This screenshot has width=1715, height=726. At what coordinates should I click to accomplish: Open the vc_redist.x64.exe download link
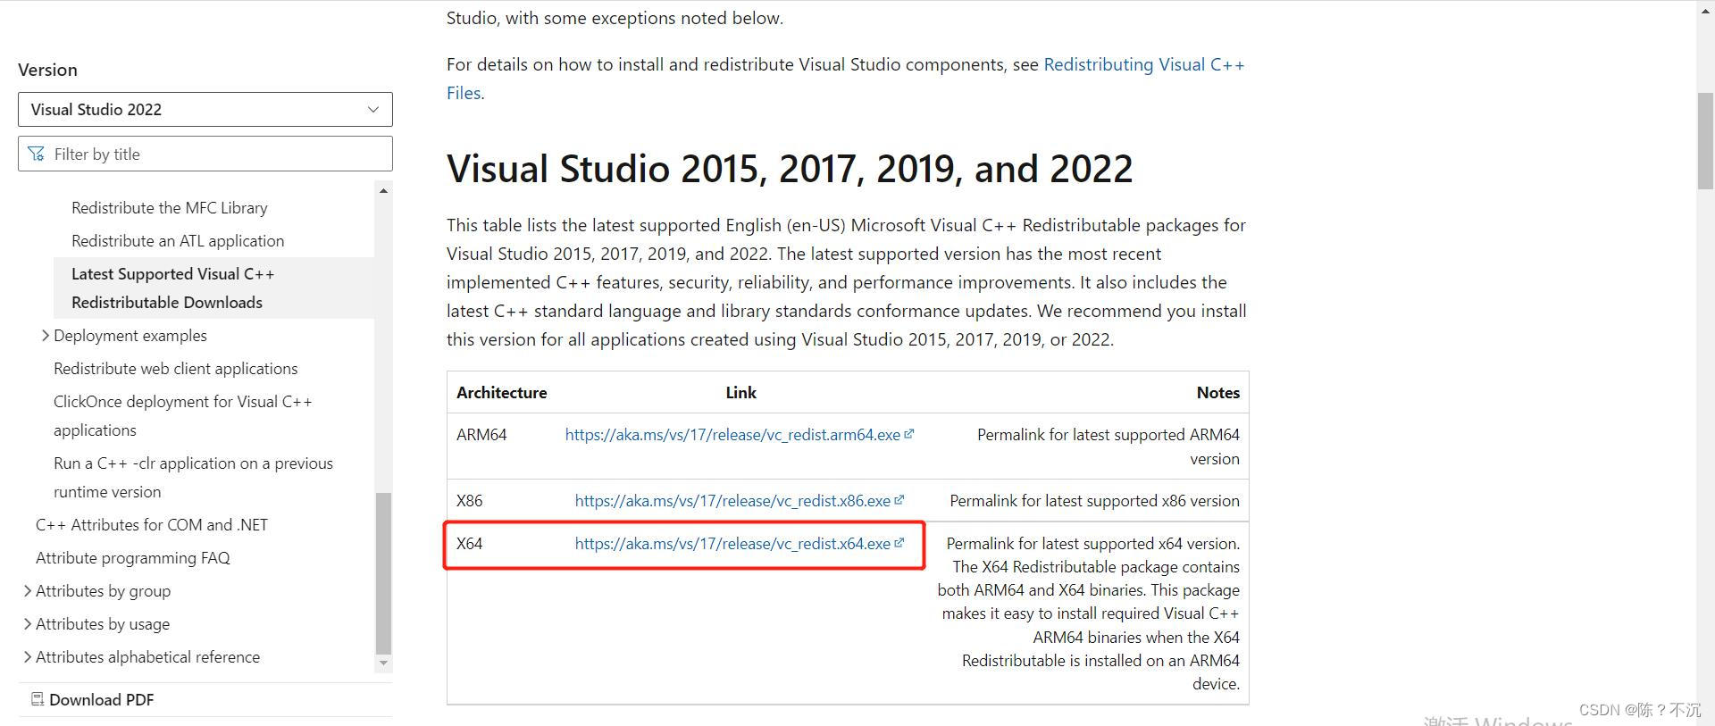click(732, 543)
